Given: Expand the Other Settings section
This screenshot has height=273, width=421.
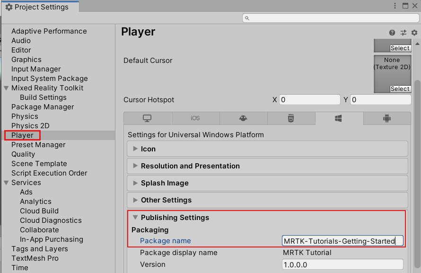Looking at the screenshot, I should [x=135, y=200].
